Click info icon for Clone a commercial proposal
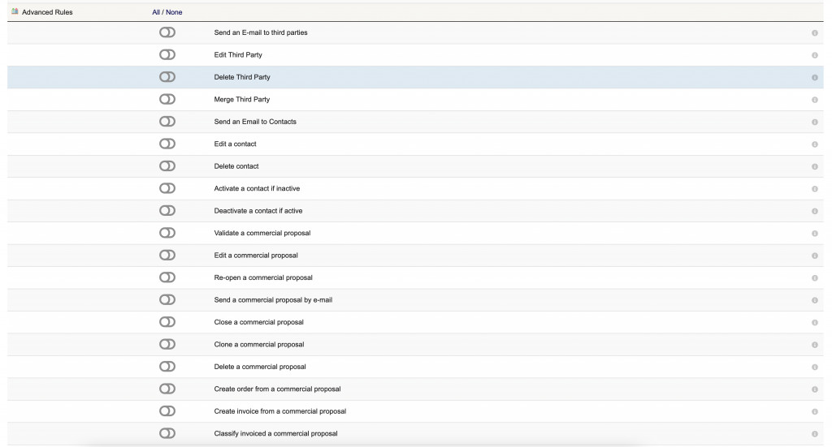Viewport: 832px width, 447px height. click(x=814, y=345)
